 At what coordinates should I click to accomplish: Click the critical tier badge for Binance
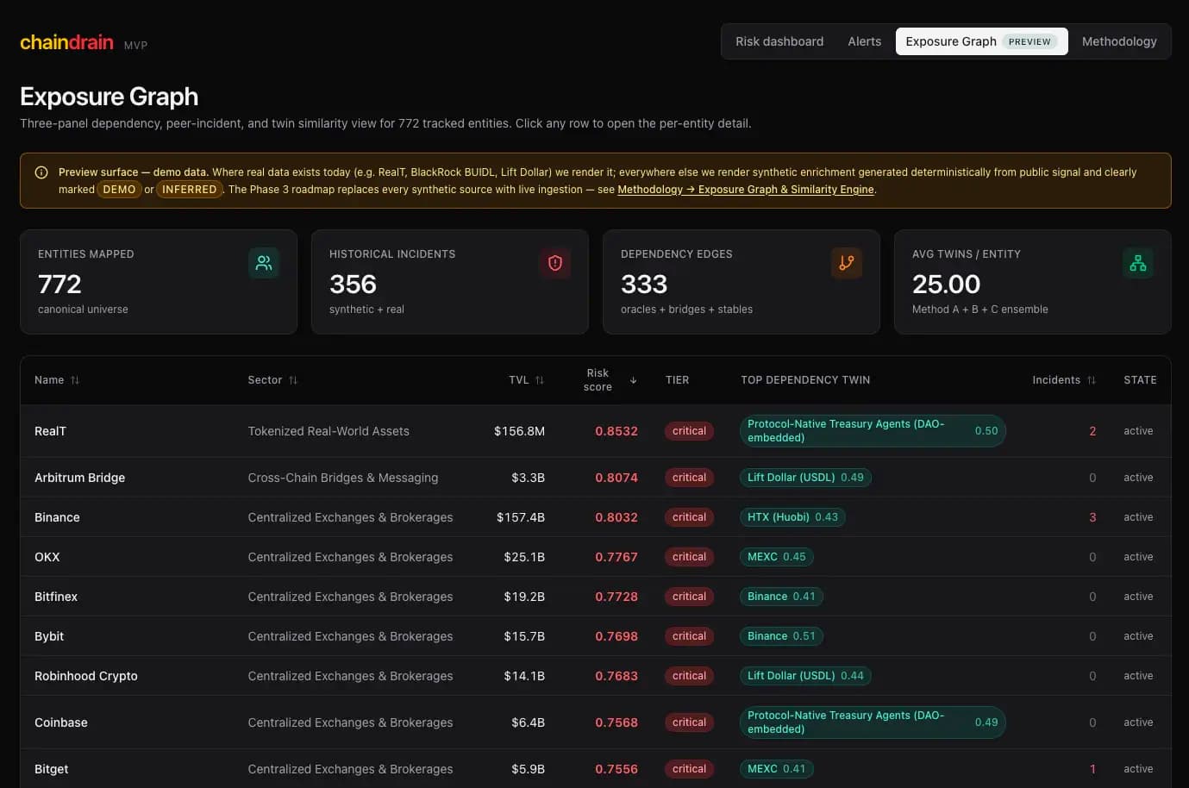click(x=689, y=517)
